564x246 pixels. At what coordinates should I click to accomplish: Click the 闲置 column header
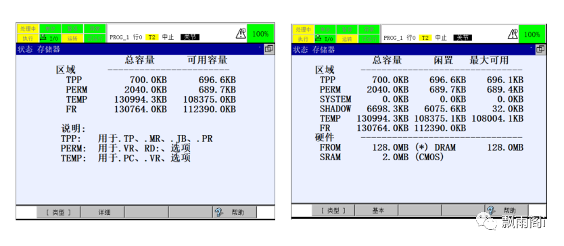coord(443,60)
